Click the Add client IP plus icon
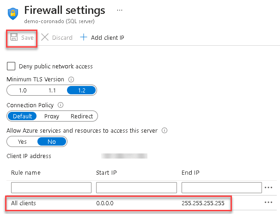Viewport: 280px width, 214px height. coord(84,37)
